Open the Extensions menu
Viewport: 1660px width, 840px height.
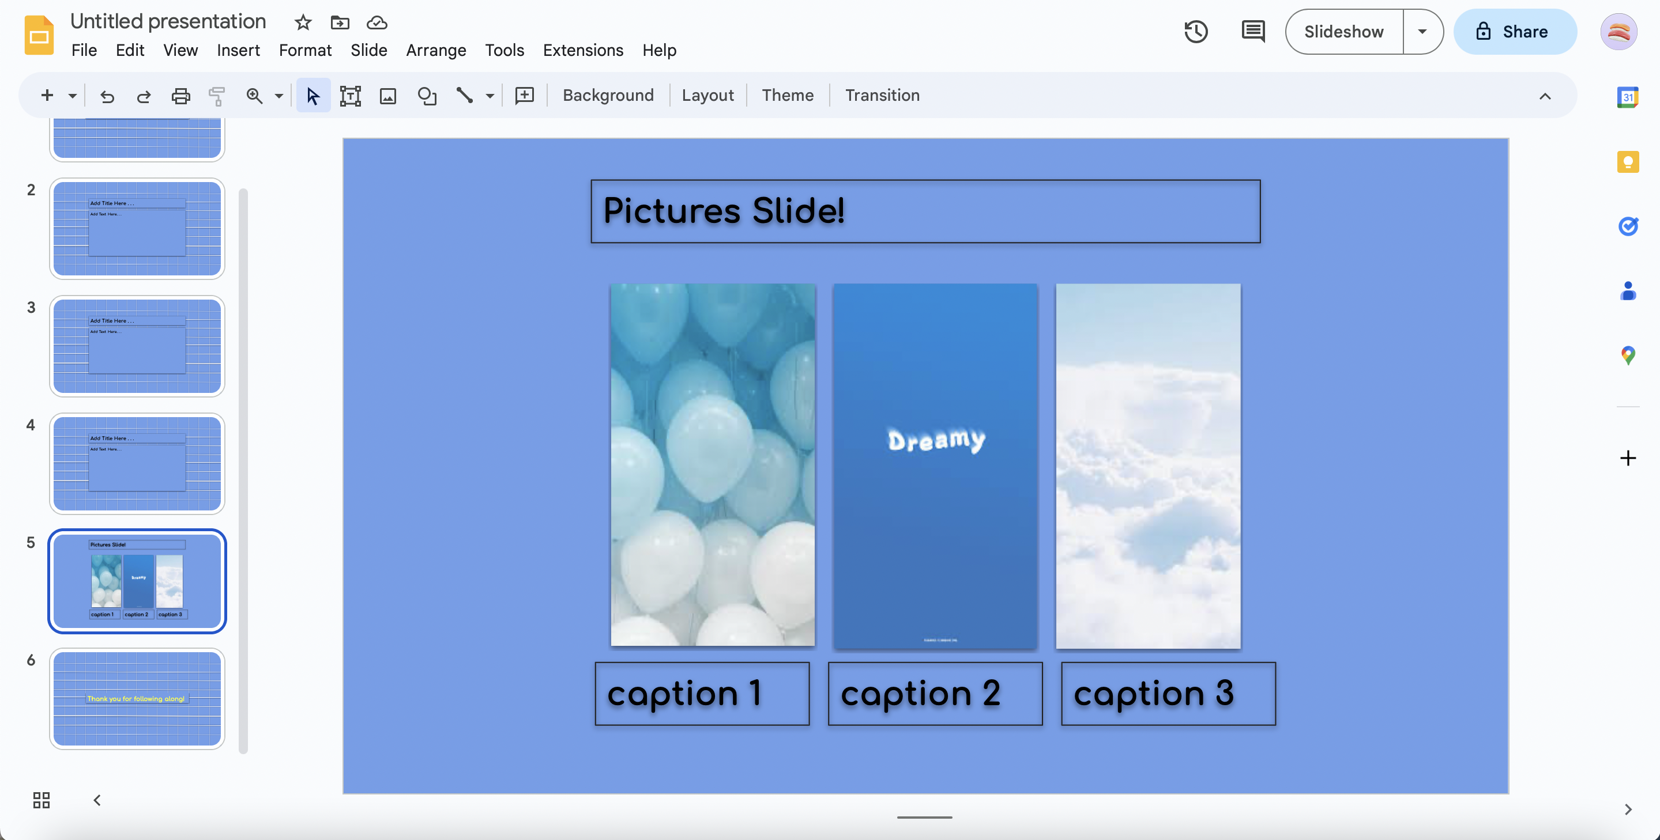pyautogui.click(x=582, y=50)
